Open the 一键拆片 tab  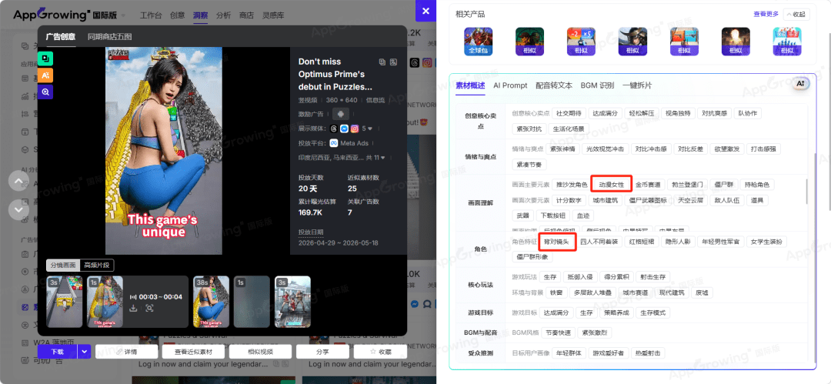[637, 85]
